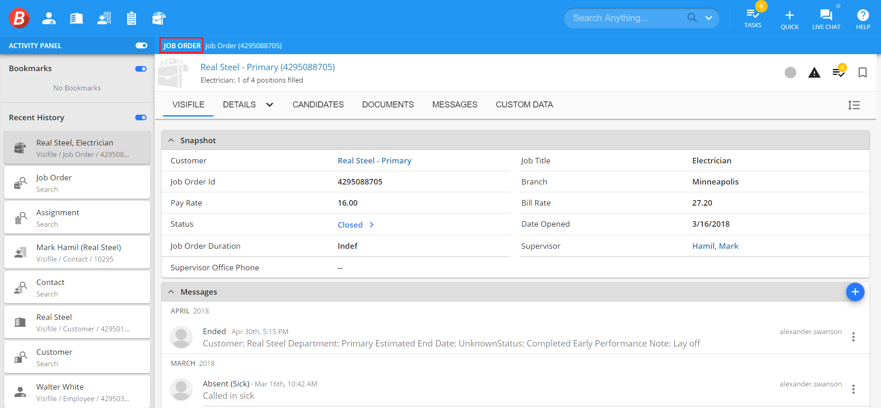Viewport: 881px width, 408px height.
Task: Open the Employee icon in top navigation
Action: point(49,18)
